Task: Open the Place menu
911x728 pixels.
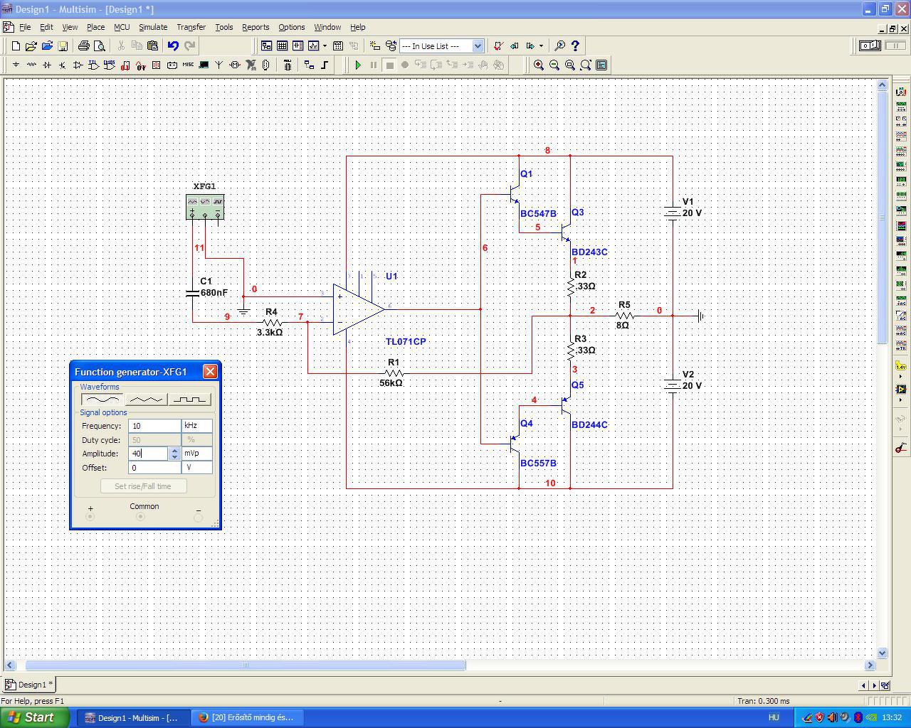Action: point(95,27)
